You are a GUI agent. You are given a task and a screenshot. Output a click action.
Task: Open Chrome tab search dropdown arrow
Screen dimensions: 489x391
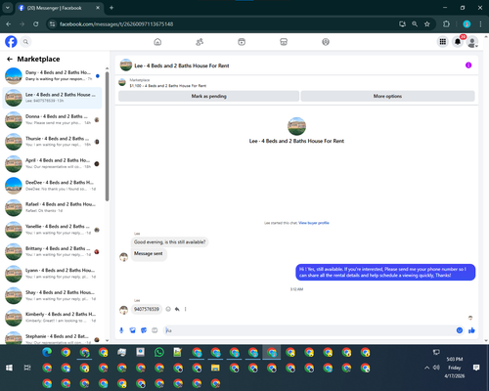click(7, 8)
